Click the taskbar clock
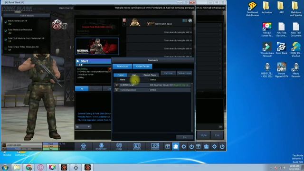Screen dimensions: 304x171 [294, 168]
